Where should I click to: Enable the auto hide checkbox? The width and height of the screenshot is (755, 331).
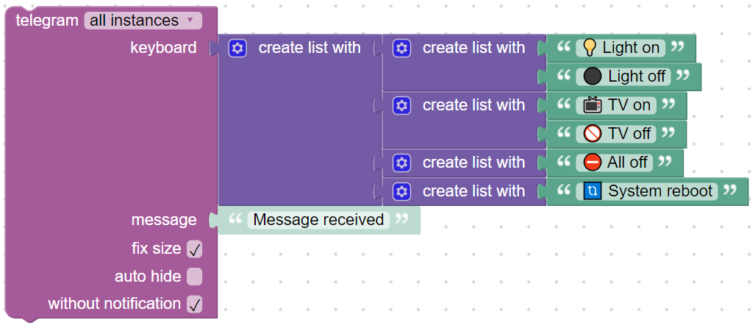(x=194, y=277)
